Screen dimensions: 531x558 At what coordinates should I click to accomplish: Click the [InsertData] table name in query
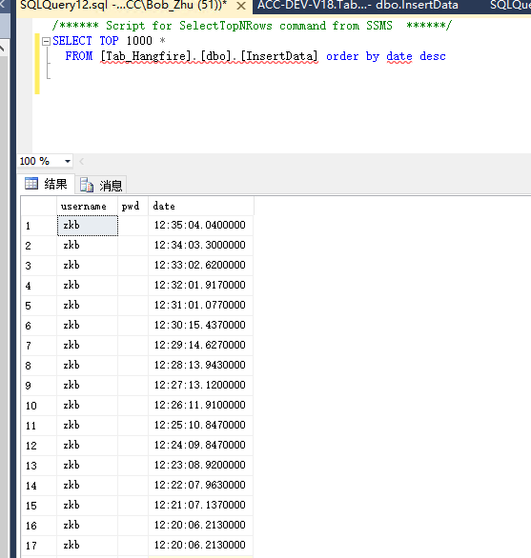(x=279, y=56)
